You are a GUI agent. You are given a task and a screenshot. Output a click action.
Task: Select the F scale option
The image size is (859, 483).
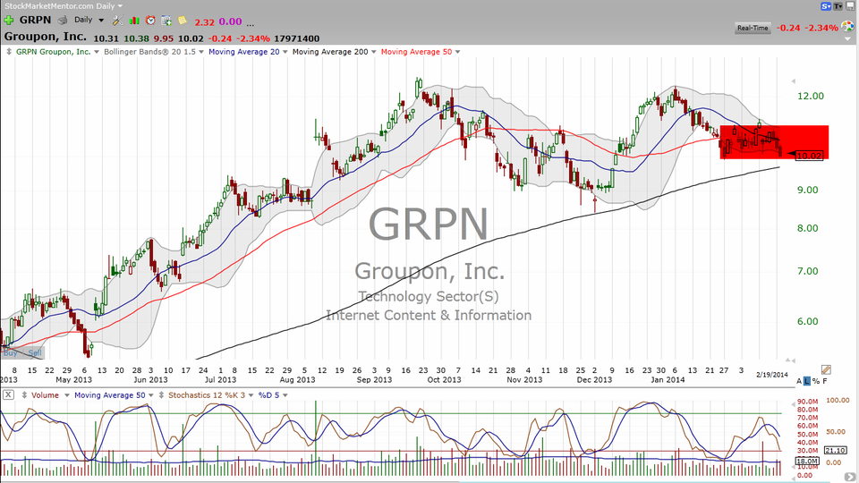[824, 381]
